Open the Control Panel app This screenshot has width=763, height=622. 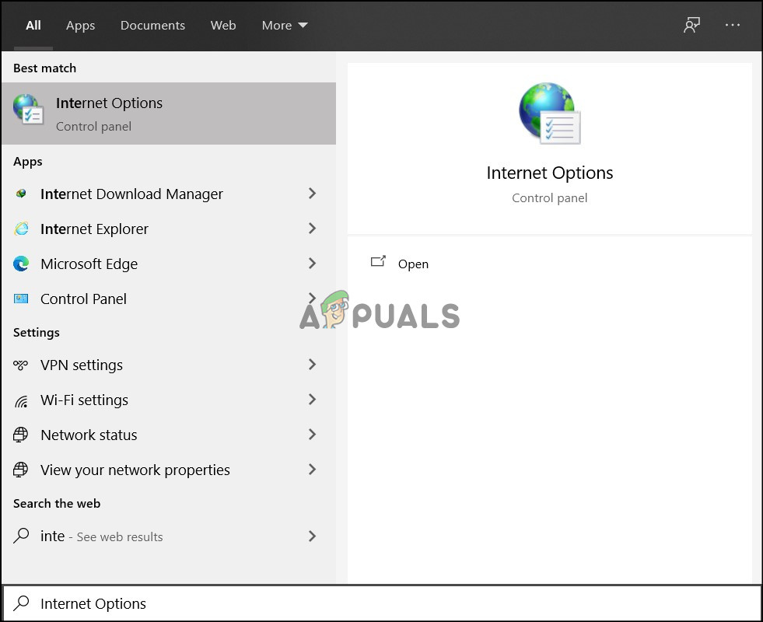(83, 299)
